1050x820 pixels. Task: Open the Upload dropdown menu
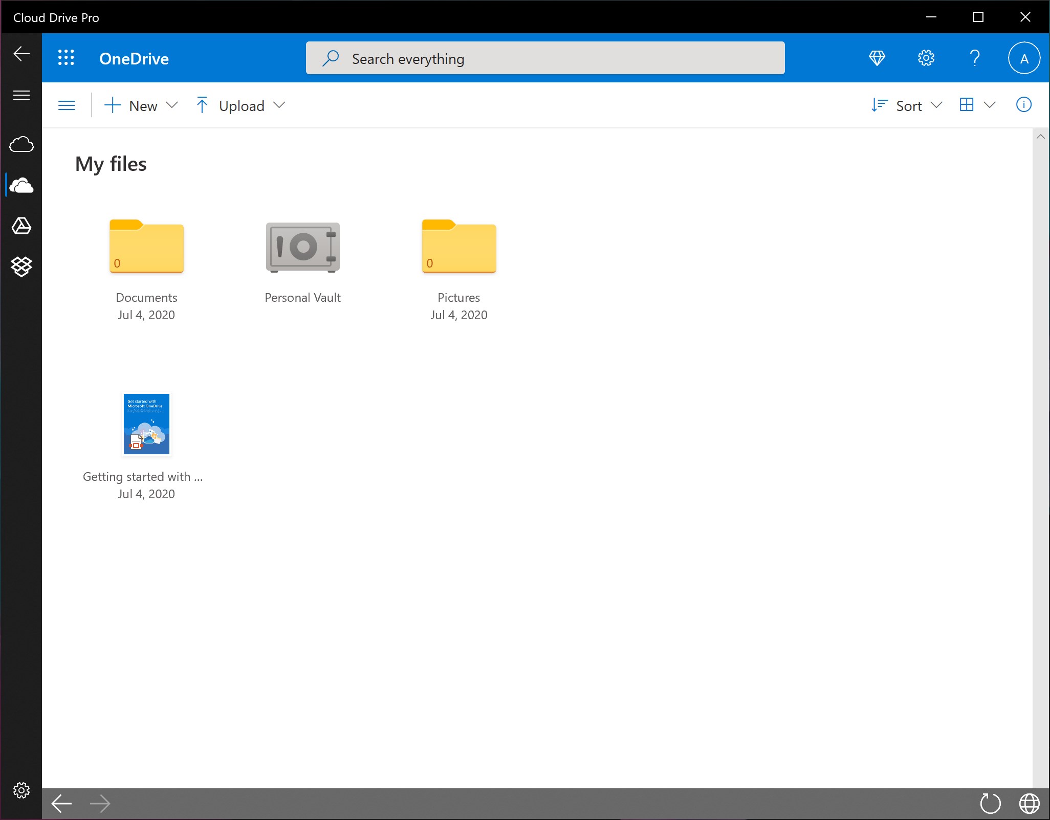click(x=240, y=105)
